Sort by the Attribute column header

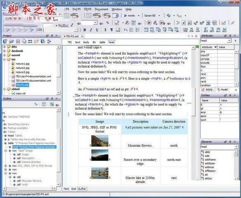tap(209, 47)
